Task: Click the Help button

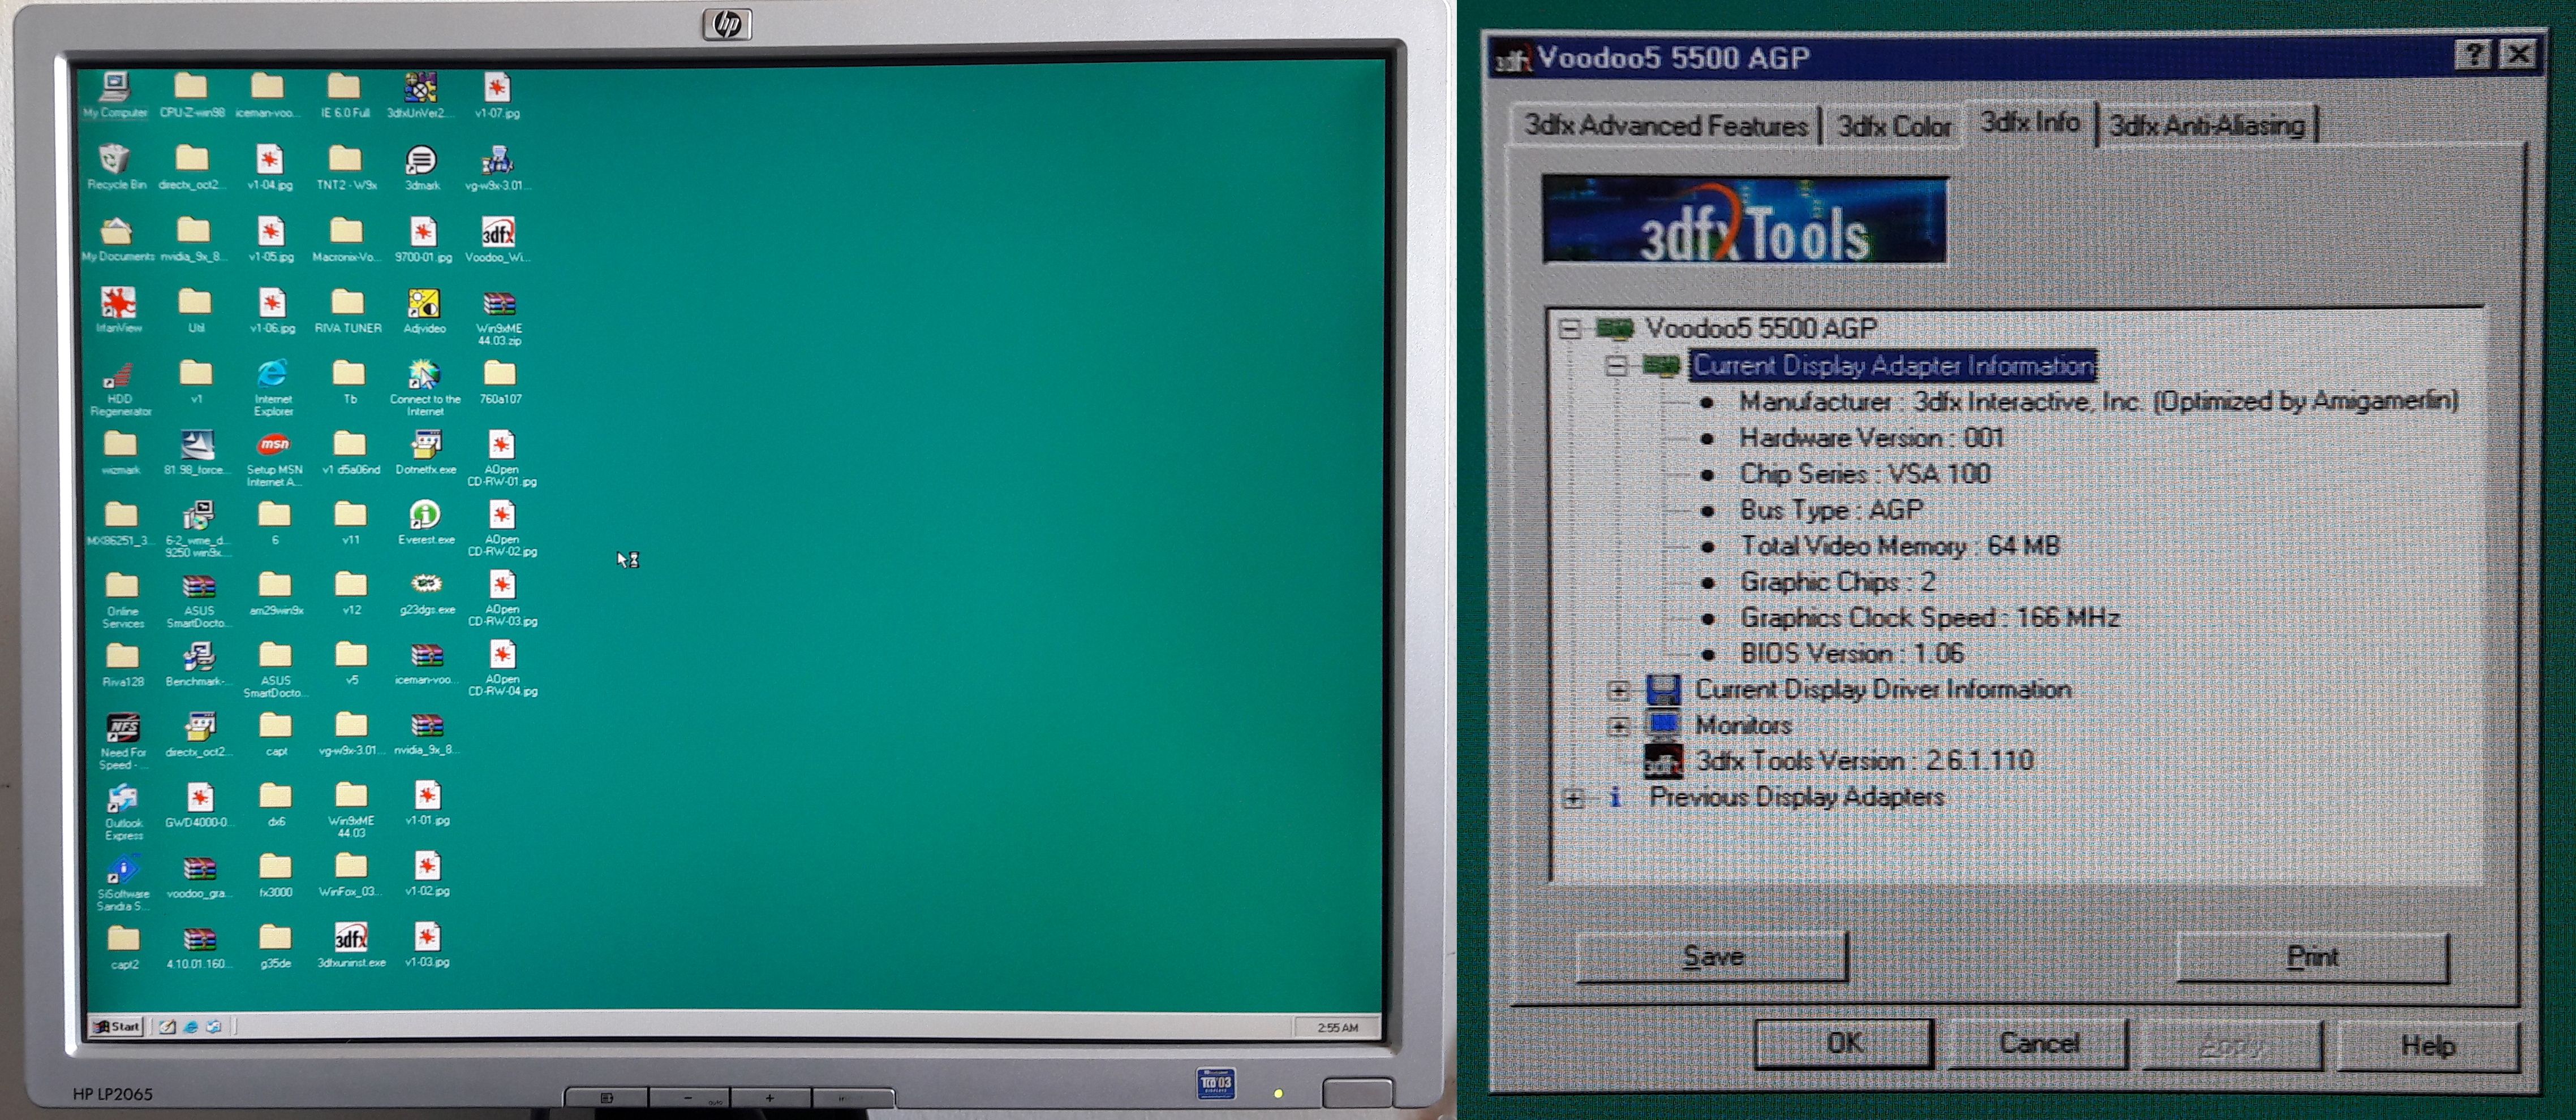Action: 2428,1045
